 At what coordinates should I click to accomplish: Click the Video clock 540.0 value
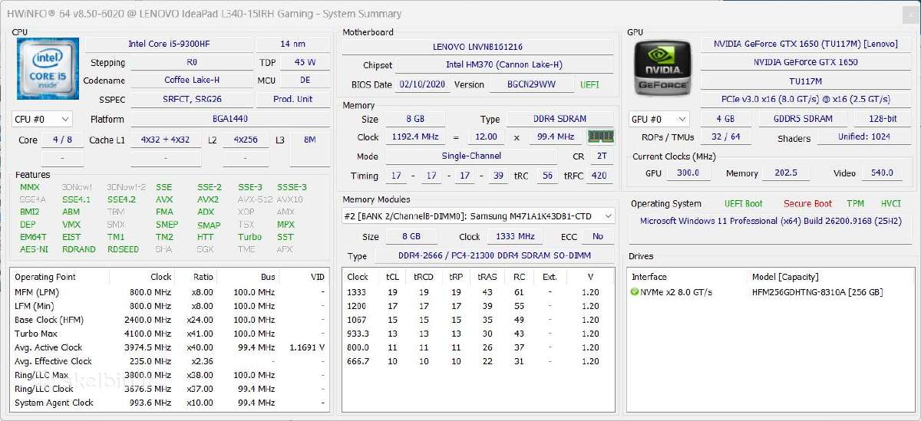882,173
